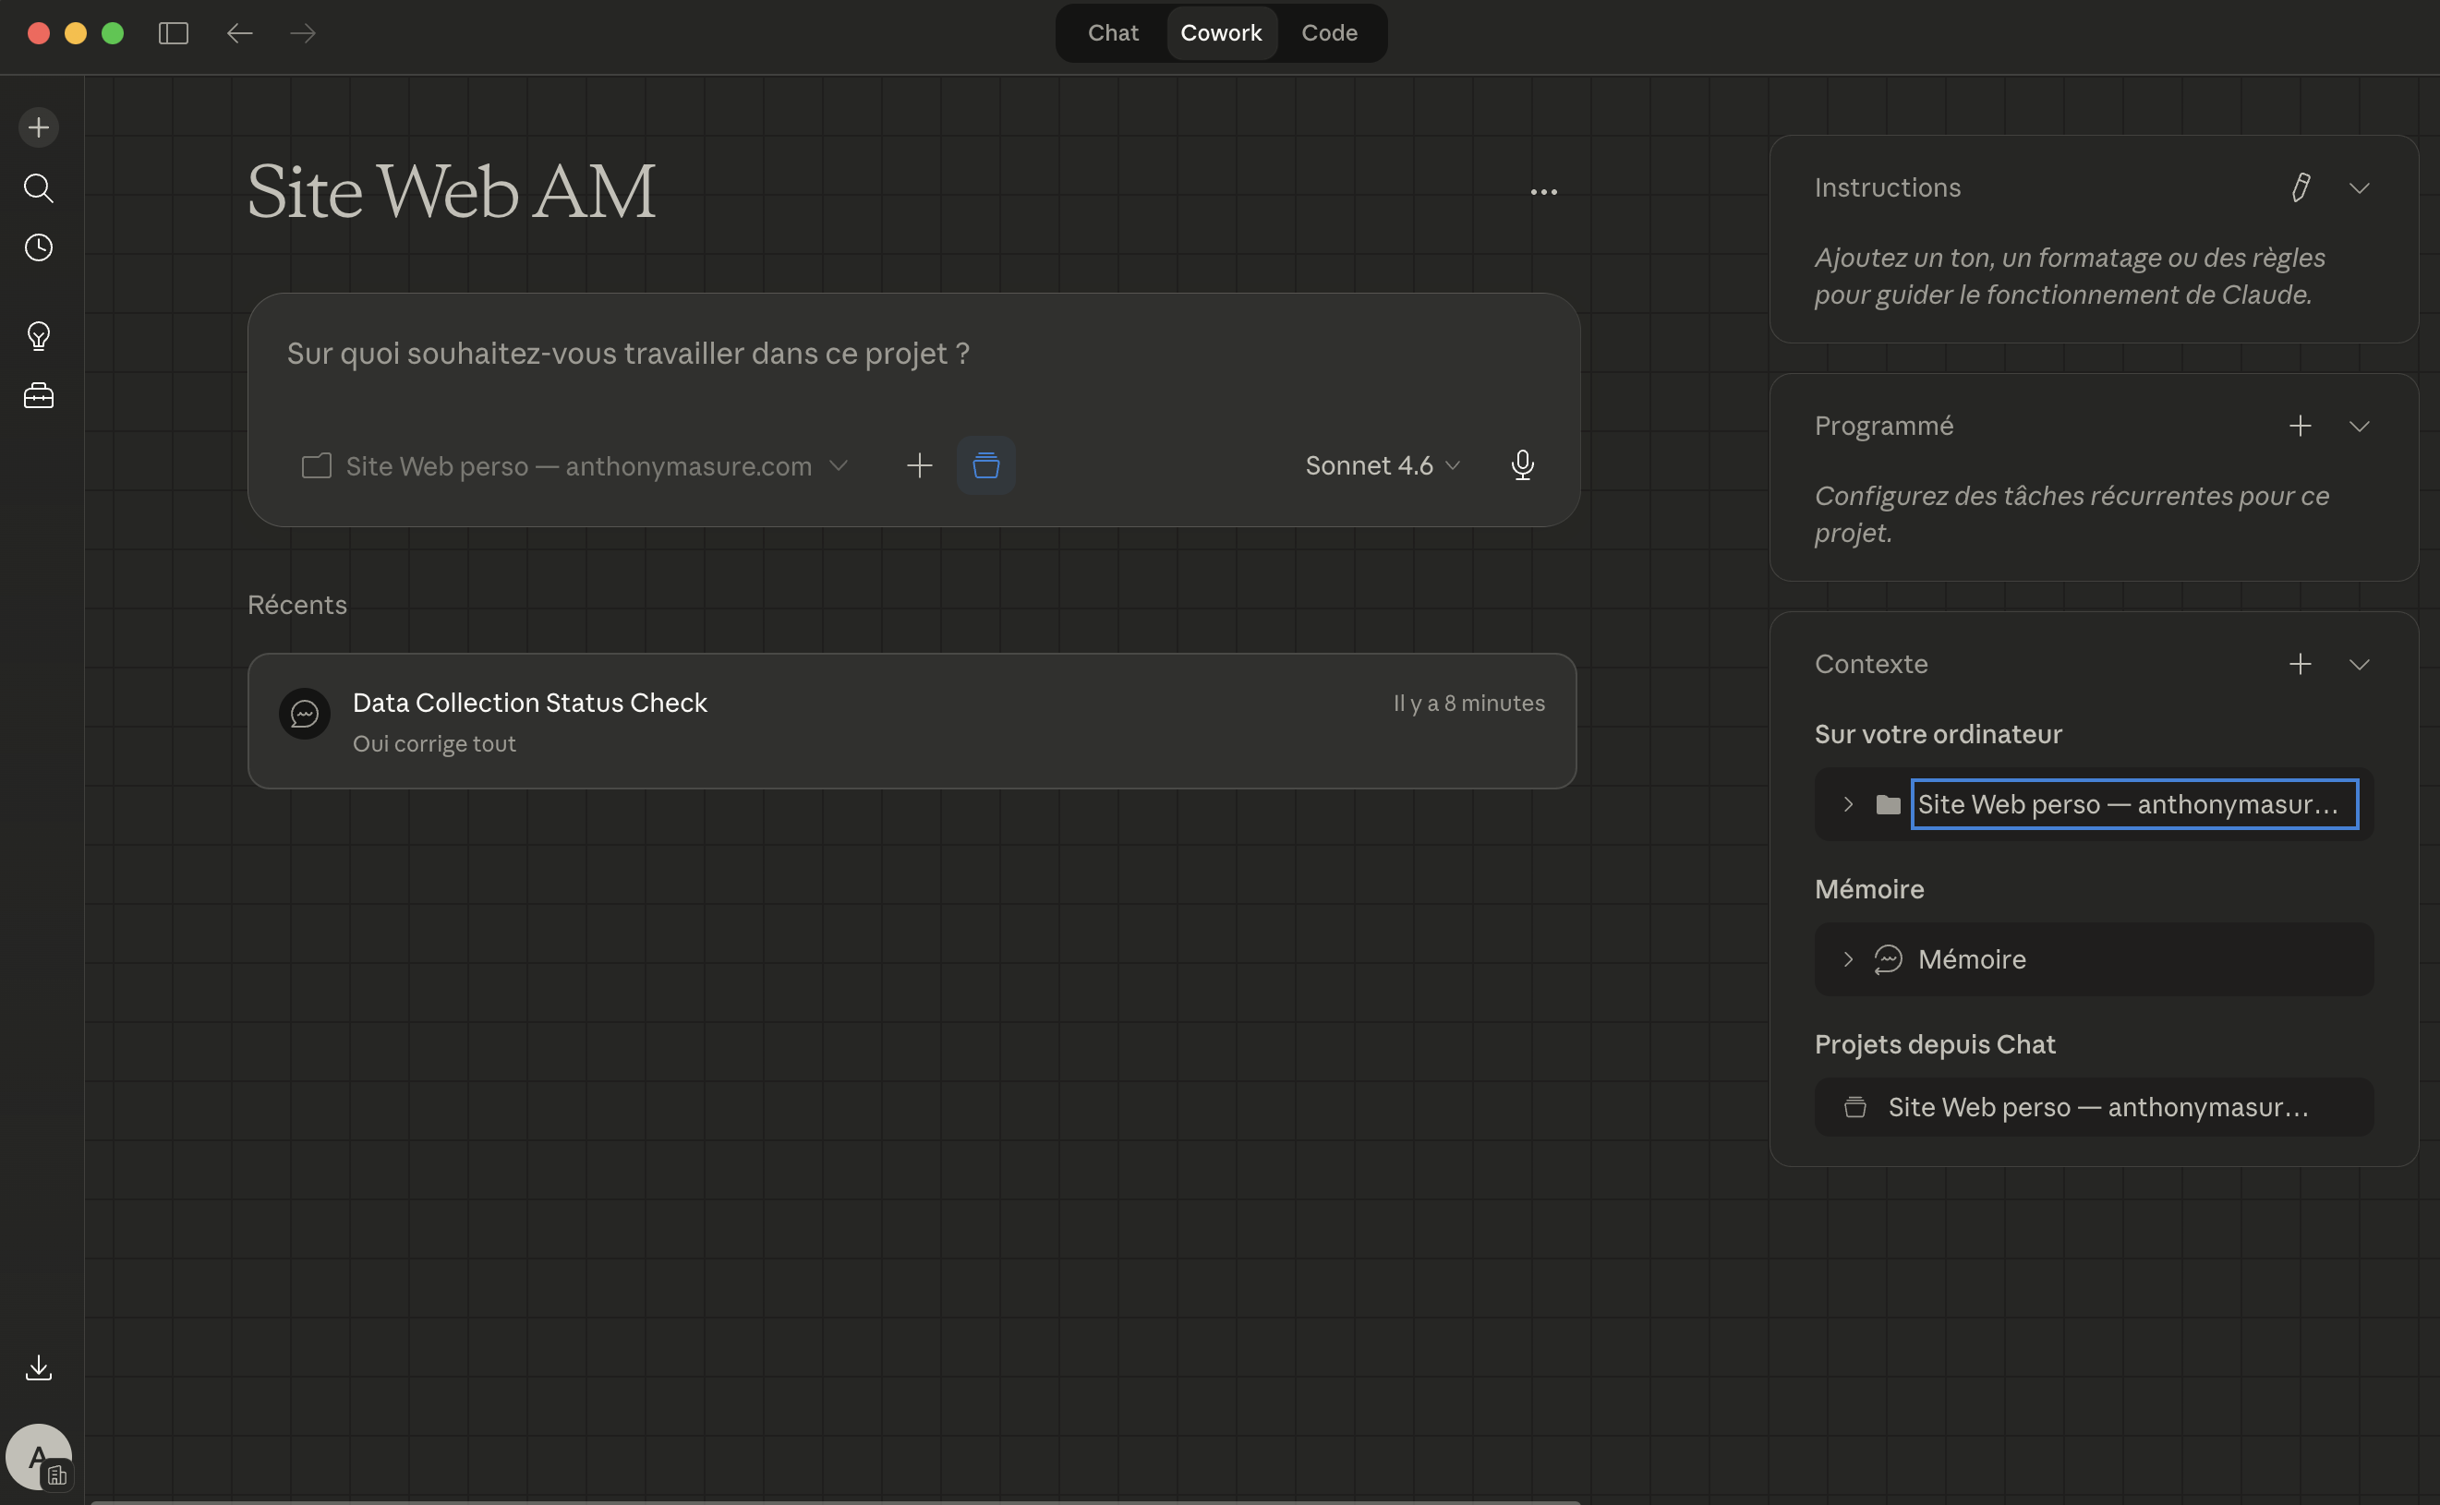Expand the Mémoire tree item chevron
The height and width of the screenshot is (1505, 2440).
[1848, 958]
